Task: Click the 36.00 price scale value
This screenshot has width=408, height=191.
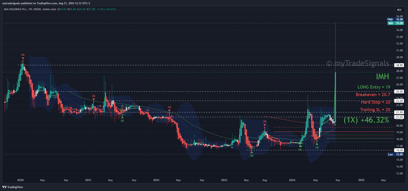Action: pos(399,16)
